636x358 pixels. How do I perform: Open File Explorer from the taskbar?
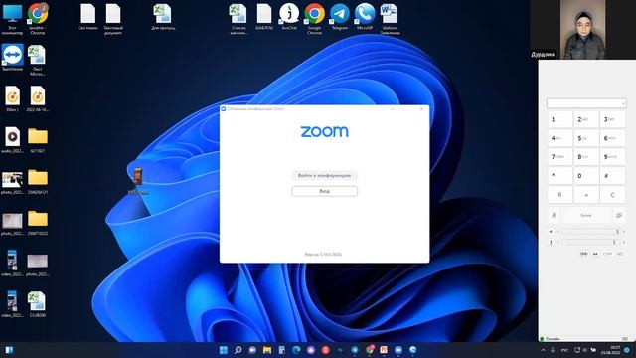click(x=267, y=350)
